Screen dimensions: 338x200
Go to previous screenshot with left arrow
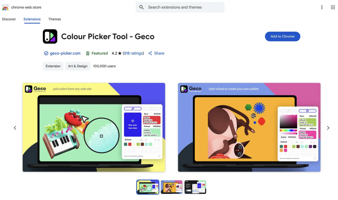pyautogui.click(x=15, y=128)
